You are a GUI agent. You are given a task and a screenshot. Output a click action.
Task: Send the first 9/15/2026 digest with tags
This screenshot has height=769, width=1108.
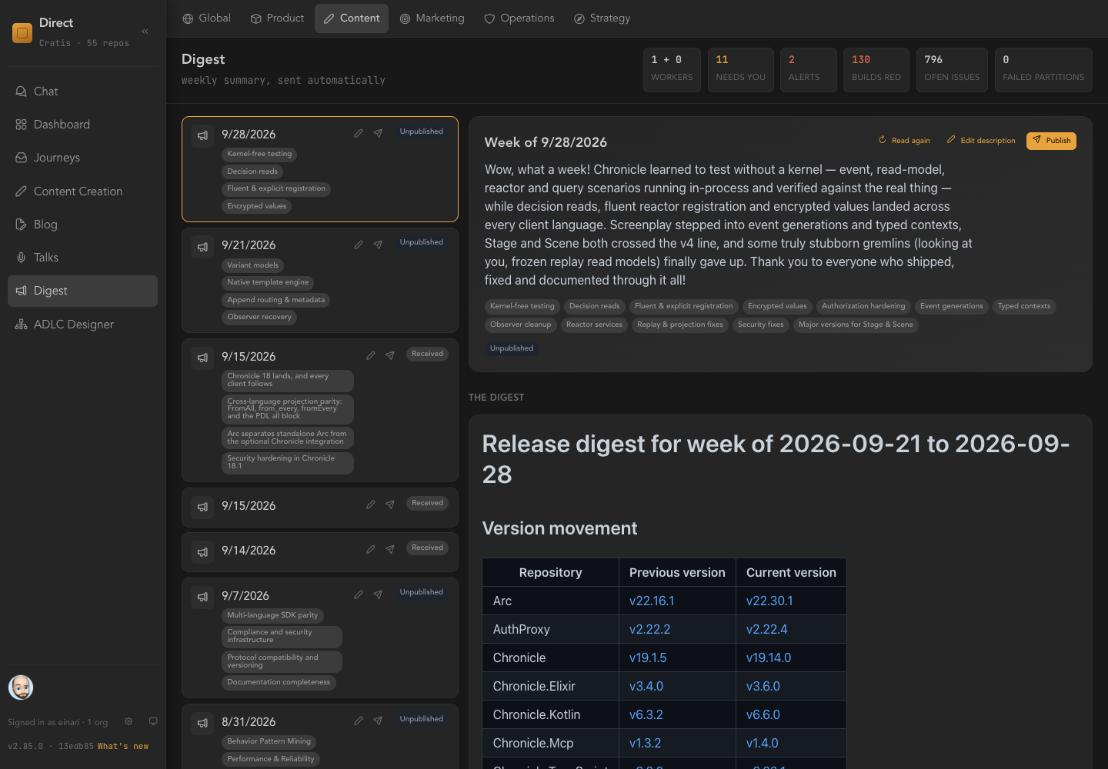click(390, 355)
